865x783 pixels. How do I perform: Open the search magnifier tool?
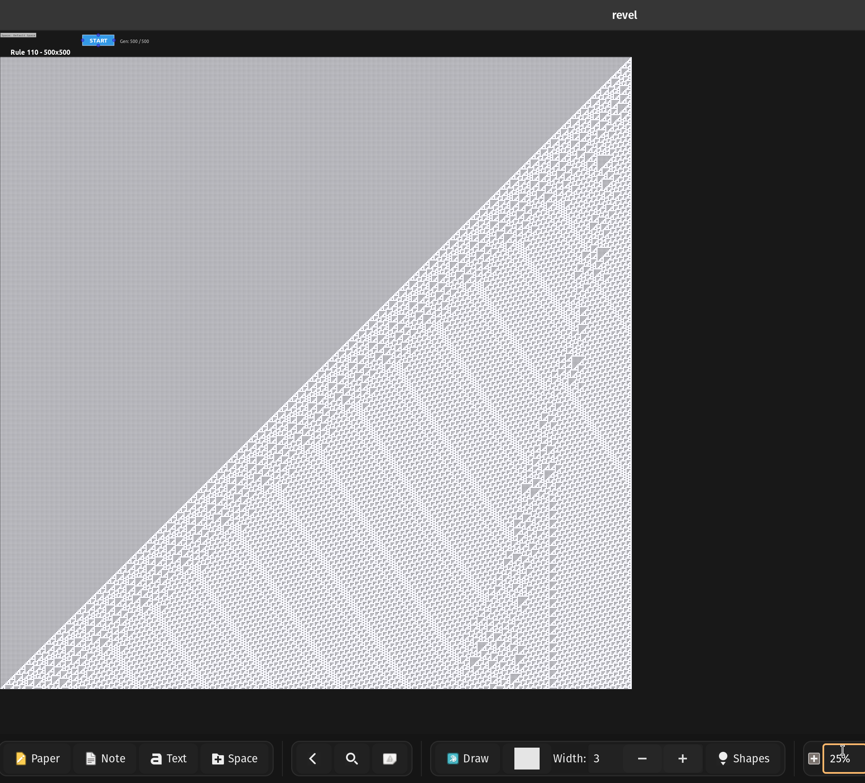[352, 759]
